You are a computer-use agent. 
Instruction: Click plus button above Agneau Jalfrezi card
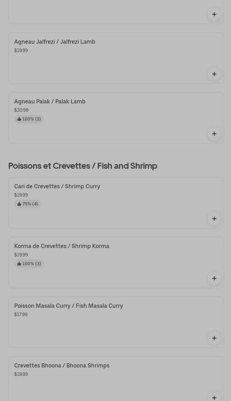point(214,14)
